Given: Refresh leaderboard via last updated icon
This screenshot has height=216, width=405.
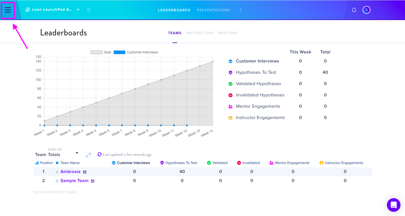Looking at the screenshot, I should [x=100, y=154].
